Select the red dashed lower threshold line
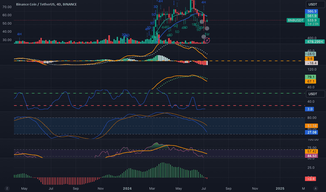Image resolution: width=326 pixels, height=192 pixels. pos(159,106)
